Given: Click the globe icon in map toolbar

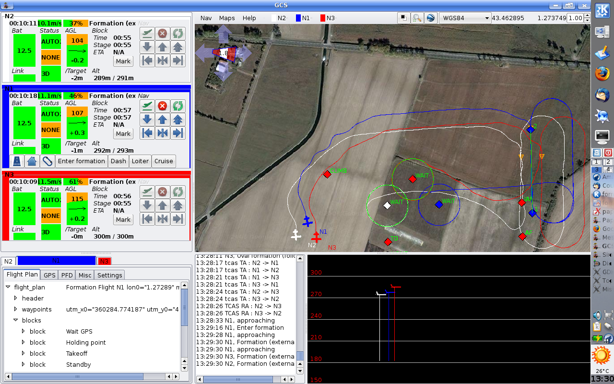Looking at the screenshot, I should [x=430, y=18].
